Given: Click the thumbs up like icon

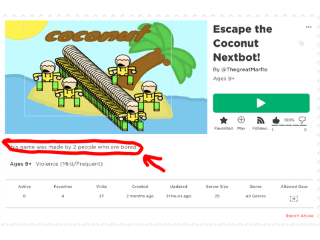Looking at the screenshot, I should pos(276,120).
